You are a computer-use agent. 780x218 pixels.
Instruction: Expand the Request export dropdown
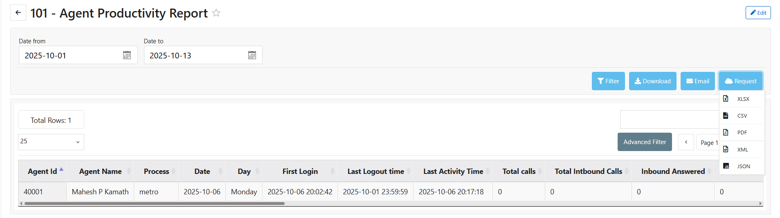point(740,81)
